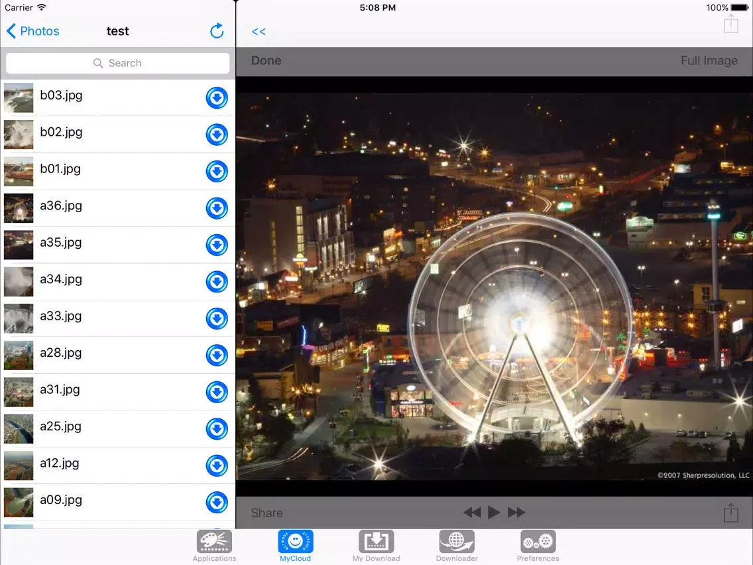Image resolution: width=753 pixels, height=565 pixels.
Task: Tap the Share text button
Action: 266,513
